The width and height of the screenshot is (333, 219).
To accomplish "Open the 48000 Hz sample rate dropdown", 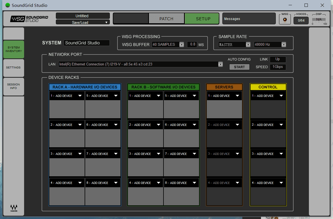I will point(270,45).
